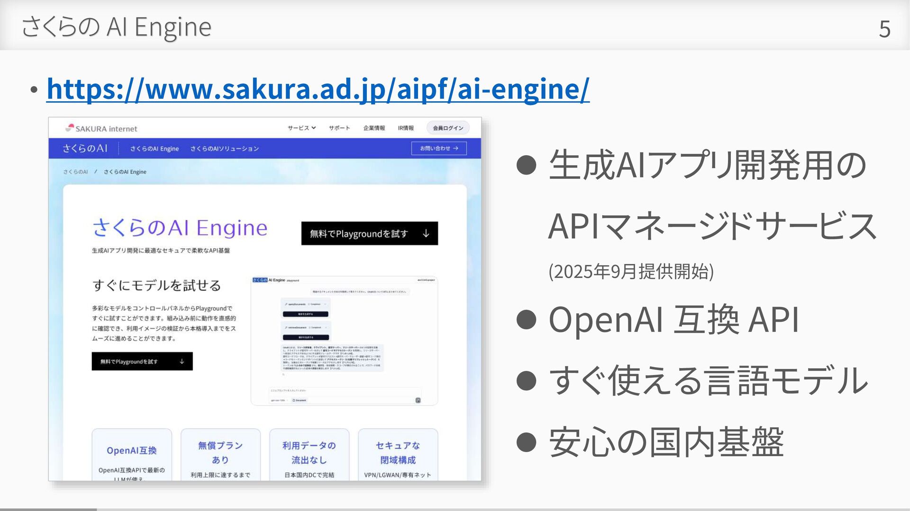910x511 pixels.
Task: Click the お問い合わせ button with arrow
Action: (439, 148)
